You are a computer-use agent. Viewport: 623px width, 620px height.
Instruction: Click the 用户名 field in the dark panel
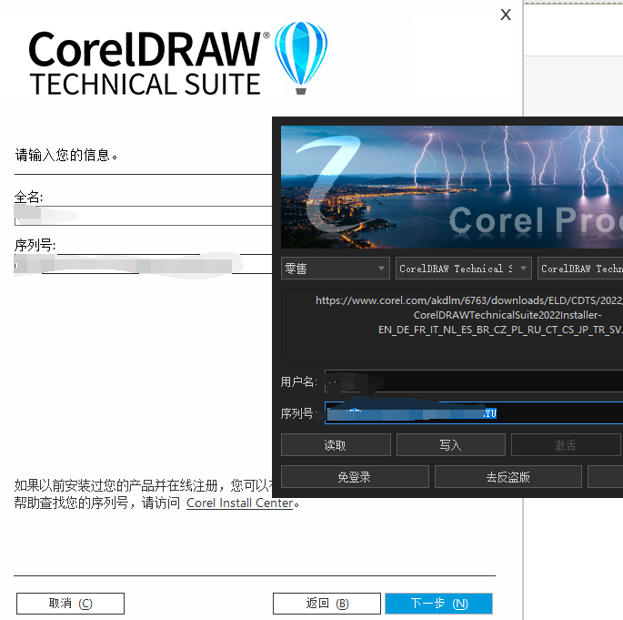click(x=473, y=381)
